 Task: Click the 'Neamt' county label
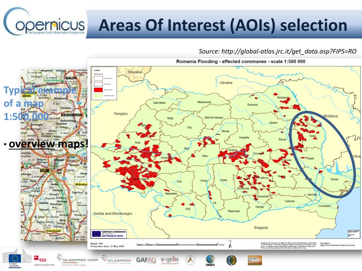click(273, 123)
